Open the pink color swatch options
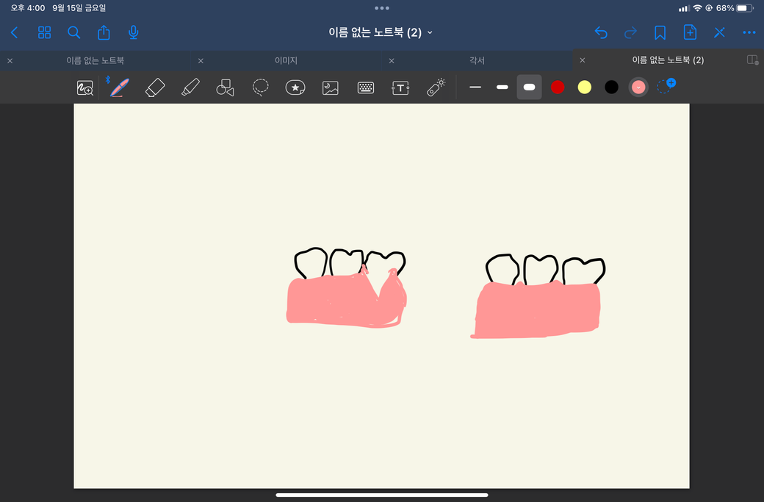The height and width of the screenshot is (502, 764). click(638, 87)
